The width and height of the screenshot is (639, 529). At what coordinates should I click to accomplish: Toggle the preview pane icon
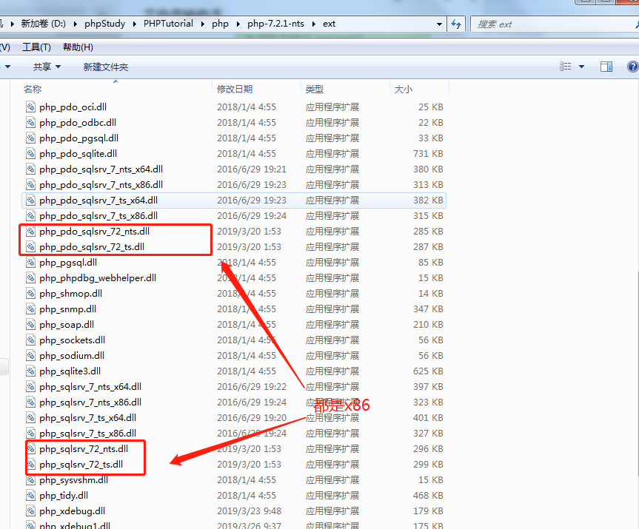click(x=606, y=67)
